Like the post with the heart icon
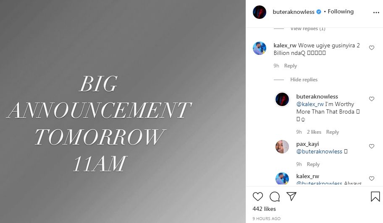Viewport: 383px width, 223px height. click(x=258, y=197)
